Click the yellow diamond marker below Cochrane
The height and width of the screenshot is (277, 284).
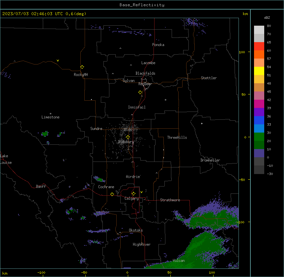[x=112, y=194]
